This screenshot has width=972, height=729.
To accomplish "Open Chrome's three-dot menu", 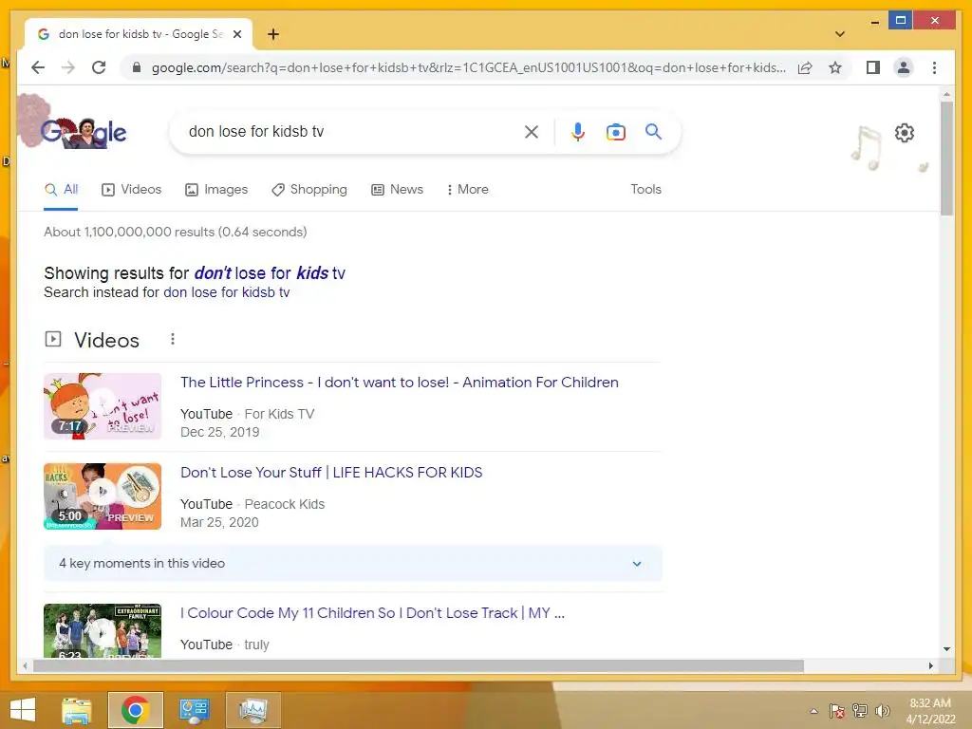I will coord(934,67).
